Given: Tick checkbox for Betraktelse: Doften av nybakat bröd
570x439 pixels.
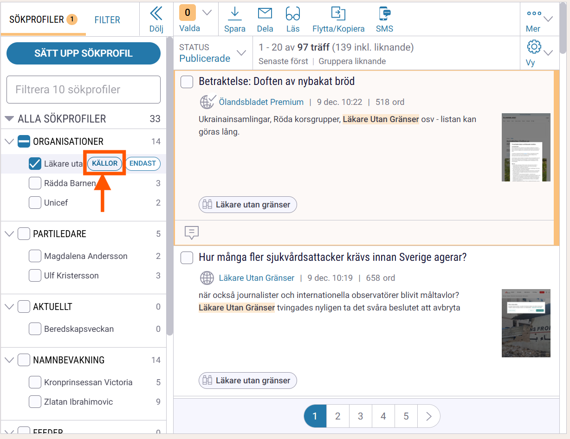Looking at the screenshot, I should point(187,82).
